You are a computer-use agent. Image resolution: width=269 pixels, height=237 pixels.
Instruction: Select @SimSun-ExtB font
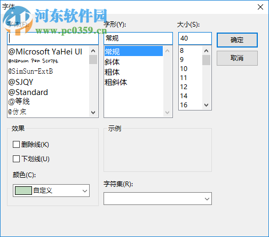49,72
